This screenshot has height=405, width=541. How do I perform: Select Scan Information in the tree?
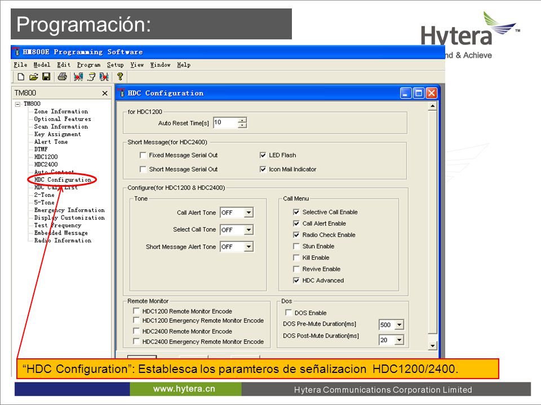tap(61, 127)
